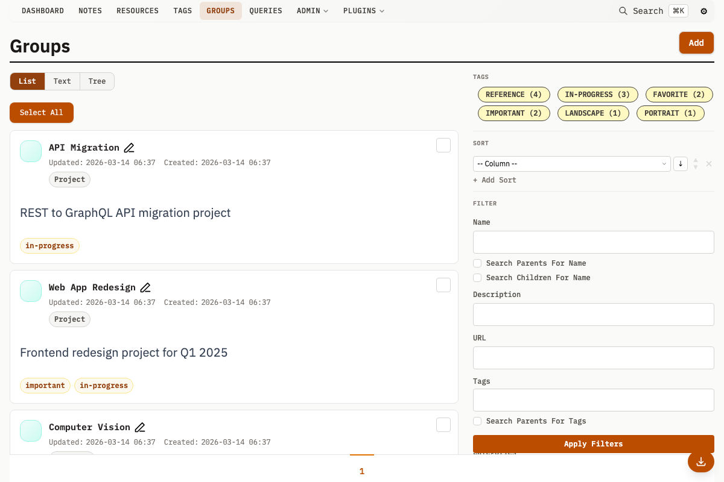Expand the Admin menu
Screen dimensions: 724x482
312,11
